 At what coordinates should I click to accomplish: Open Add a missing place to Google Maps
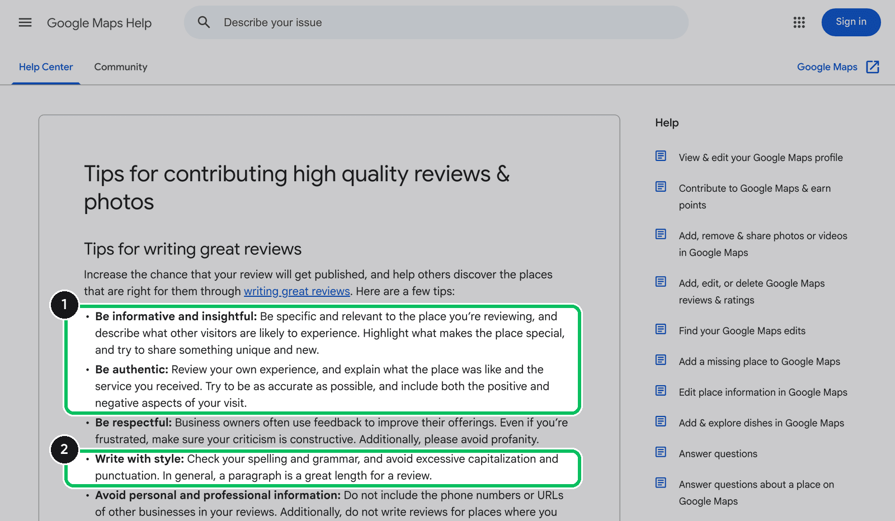point(760,362)
